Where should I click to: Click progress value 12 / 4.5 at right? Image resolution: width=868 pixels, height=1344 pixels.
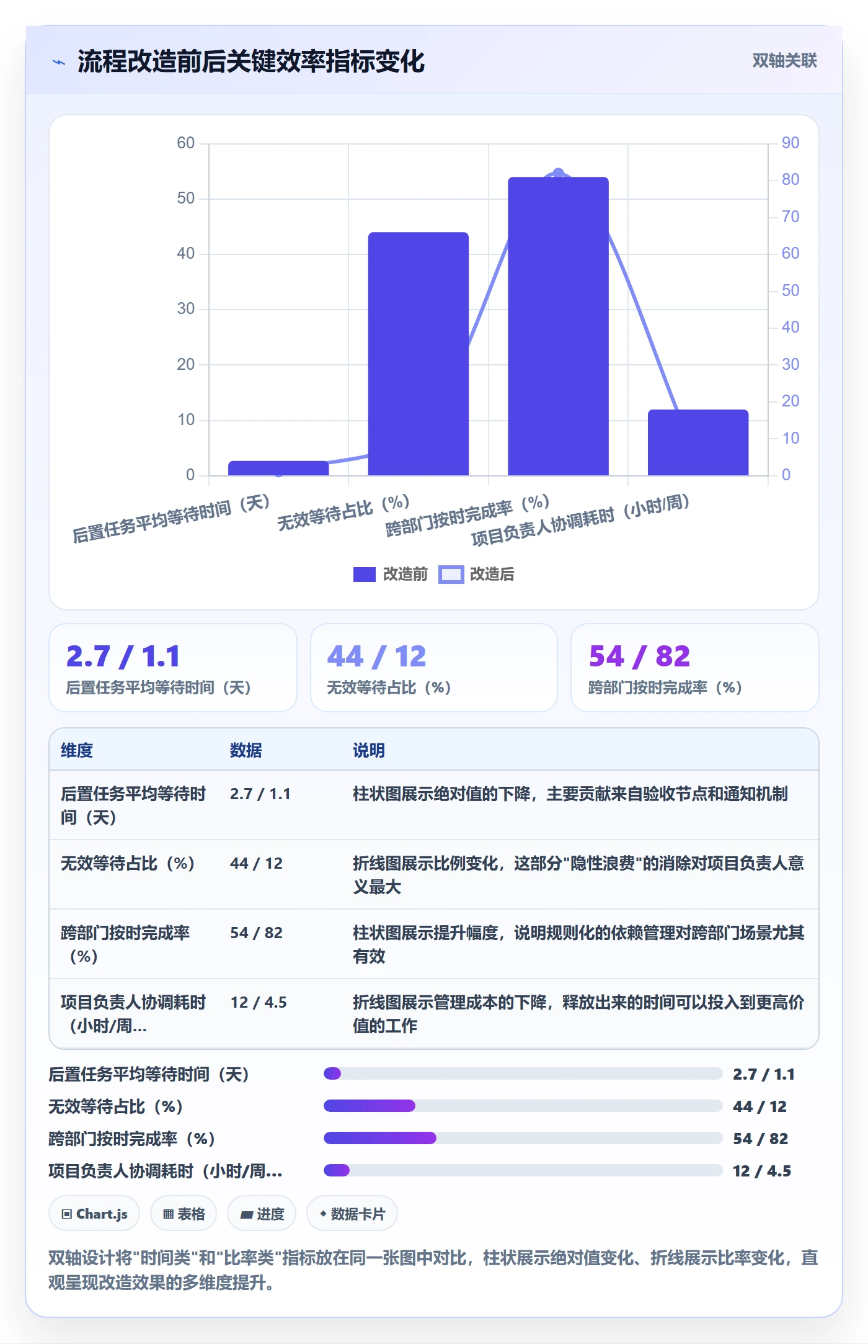click(762, 1171)
